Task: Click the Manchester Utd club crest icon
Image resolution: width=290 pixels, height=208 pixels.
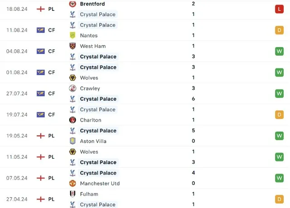Action: point(72,184)
